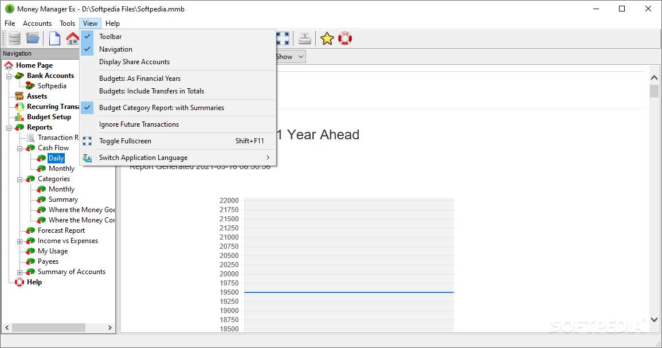Select Toggle Fullscreen menu entry

(178, 141)
